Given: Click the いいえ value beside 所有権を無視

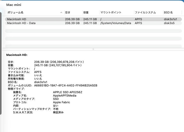Looking at the screenshot, I should pyautogui.click(x=38, y=79).
